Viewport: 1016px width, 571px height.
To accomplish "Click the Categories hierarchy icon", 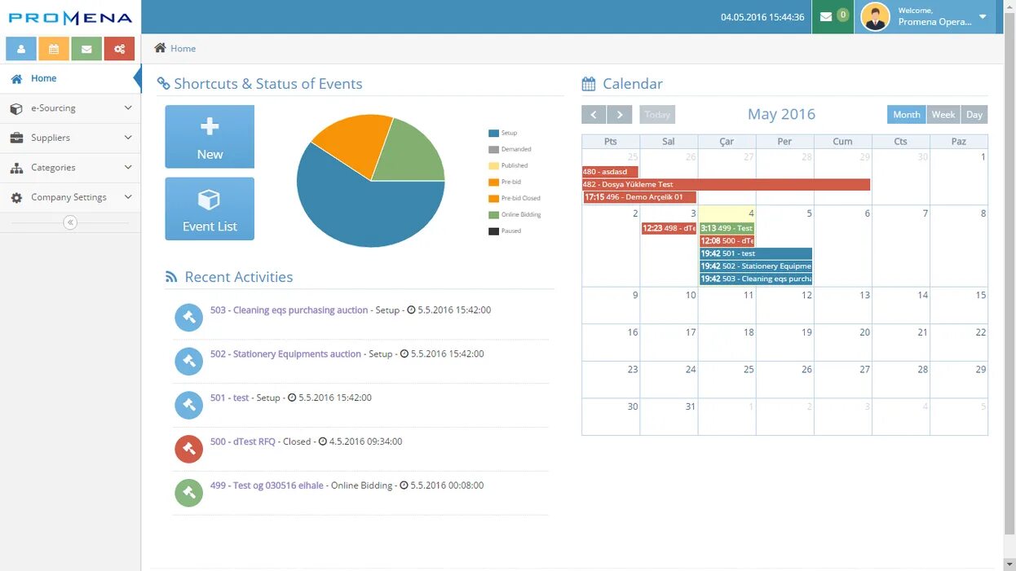I will point(16,168).
